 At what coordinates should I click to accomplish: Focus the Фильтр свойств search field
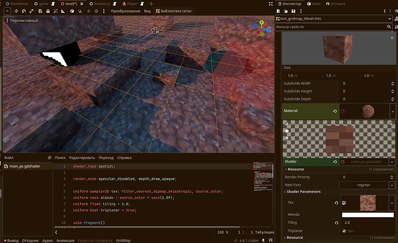click(333, 27)
